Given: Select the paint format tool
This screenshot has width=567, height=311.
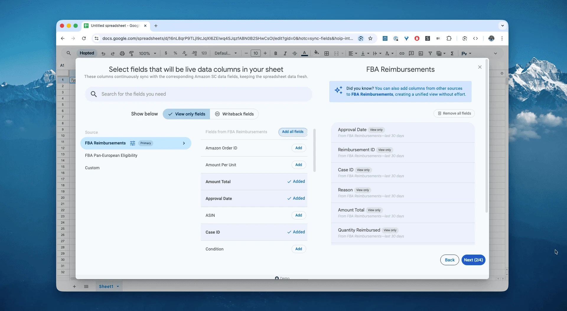Looking at the screenshot, I should coord(131,53).
